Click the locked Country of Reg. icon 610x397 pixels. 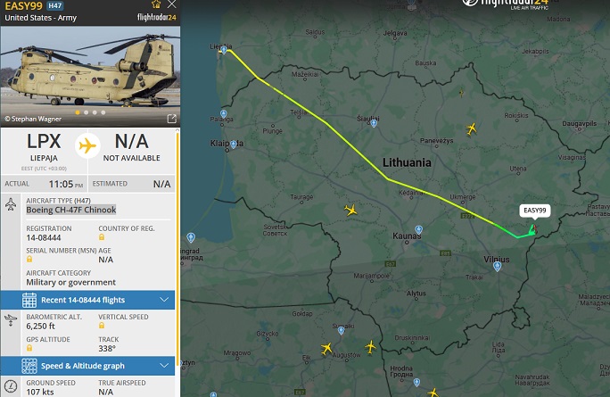click(102, 237)
